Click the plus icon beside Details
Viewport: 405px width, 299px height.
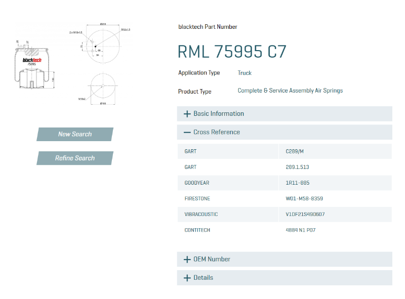point(187,278)
